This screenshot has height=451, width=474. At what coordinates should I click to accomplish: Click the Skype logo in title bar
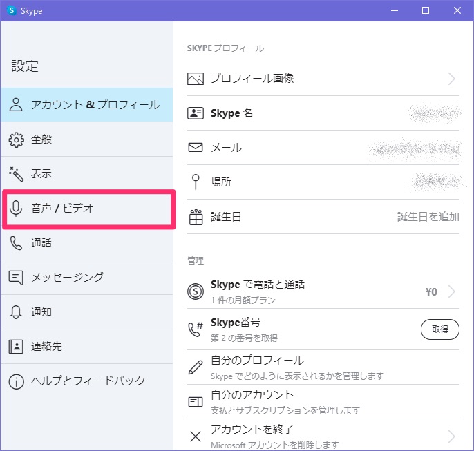tap(12, 10)
